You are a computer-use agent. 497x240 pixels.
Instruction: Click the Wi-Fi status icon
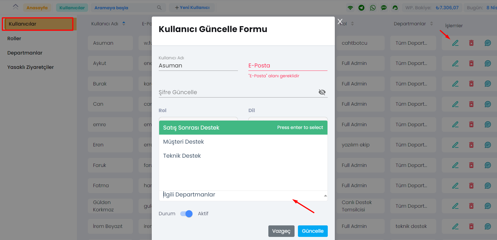click(350, 8)
